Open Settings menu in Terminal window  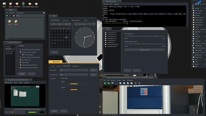[x=116, y=4]
